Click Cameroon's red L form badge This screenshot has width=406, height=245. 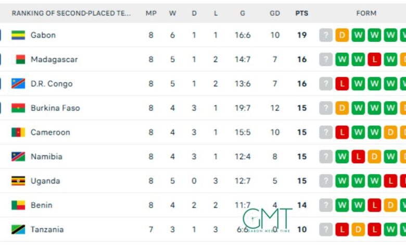tap(342, 132)
